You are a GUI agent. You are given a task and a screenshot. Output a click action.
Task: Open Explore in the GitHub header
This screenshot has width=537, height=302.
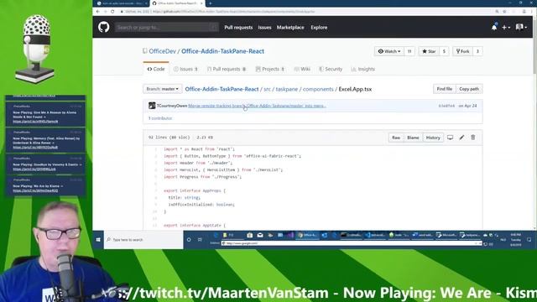point(319,28)
